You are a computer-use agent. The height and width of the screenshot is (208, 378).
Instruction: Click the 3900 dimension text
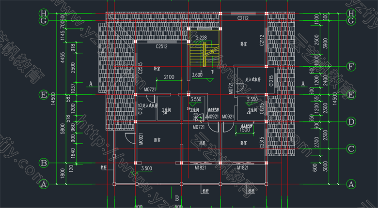(325, 44)
